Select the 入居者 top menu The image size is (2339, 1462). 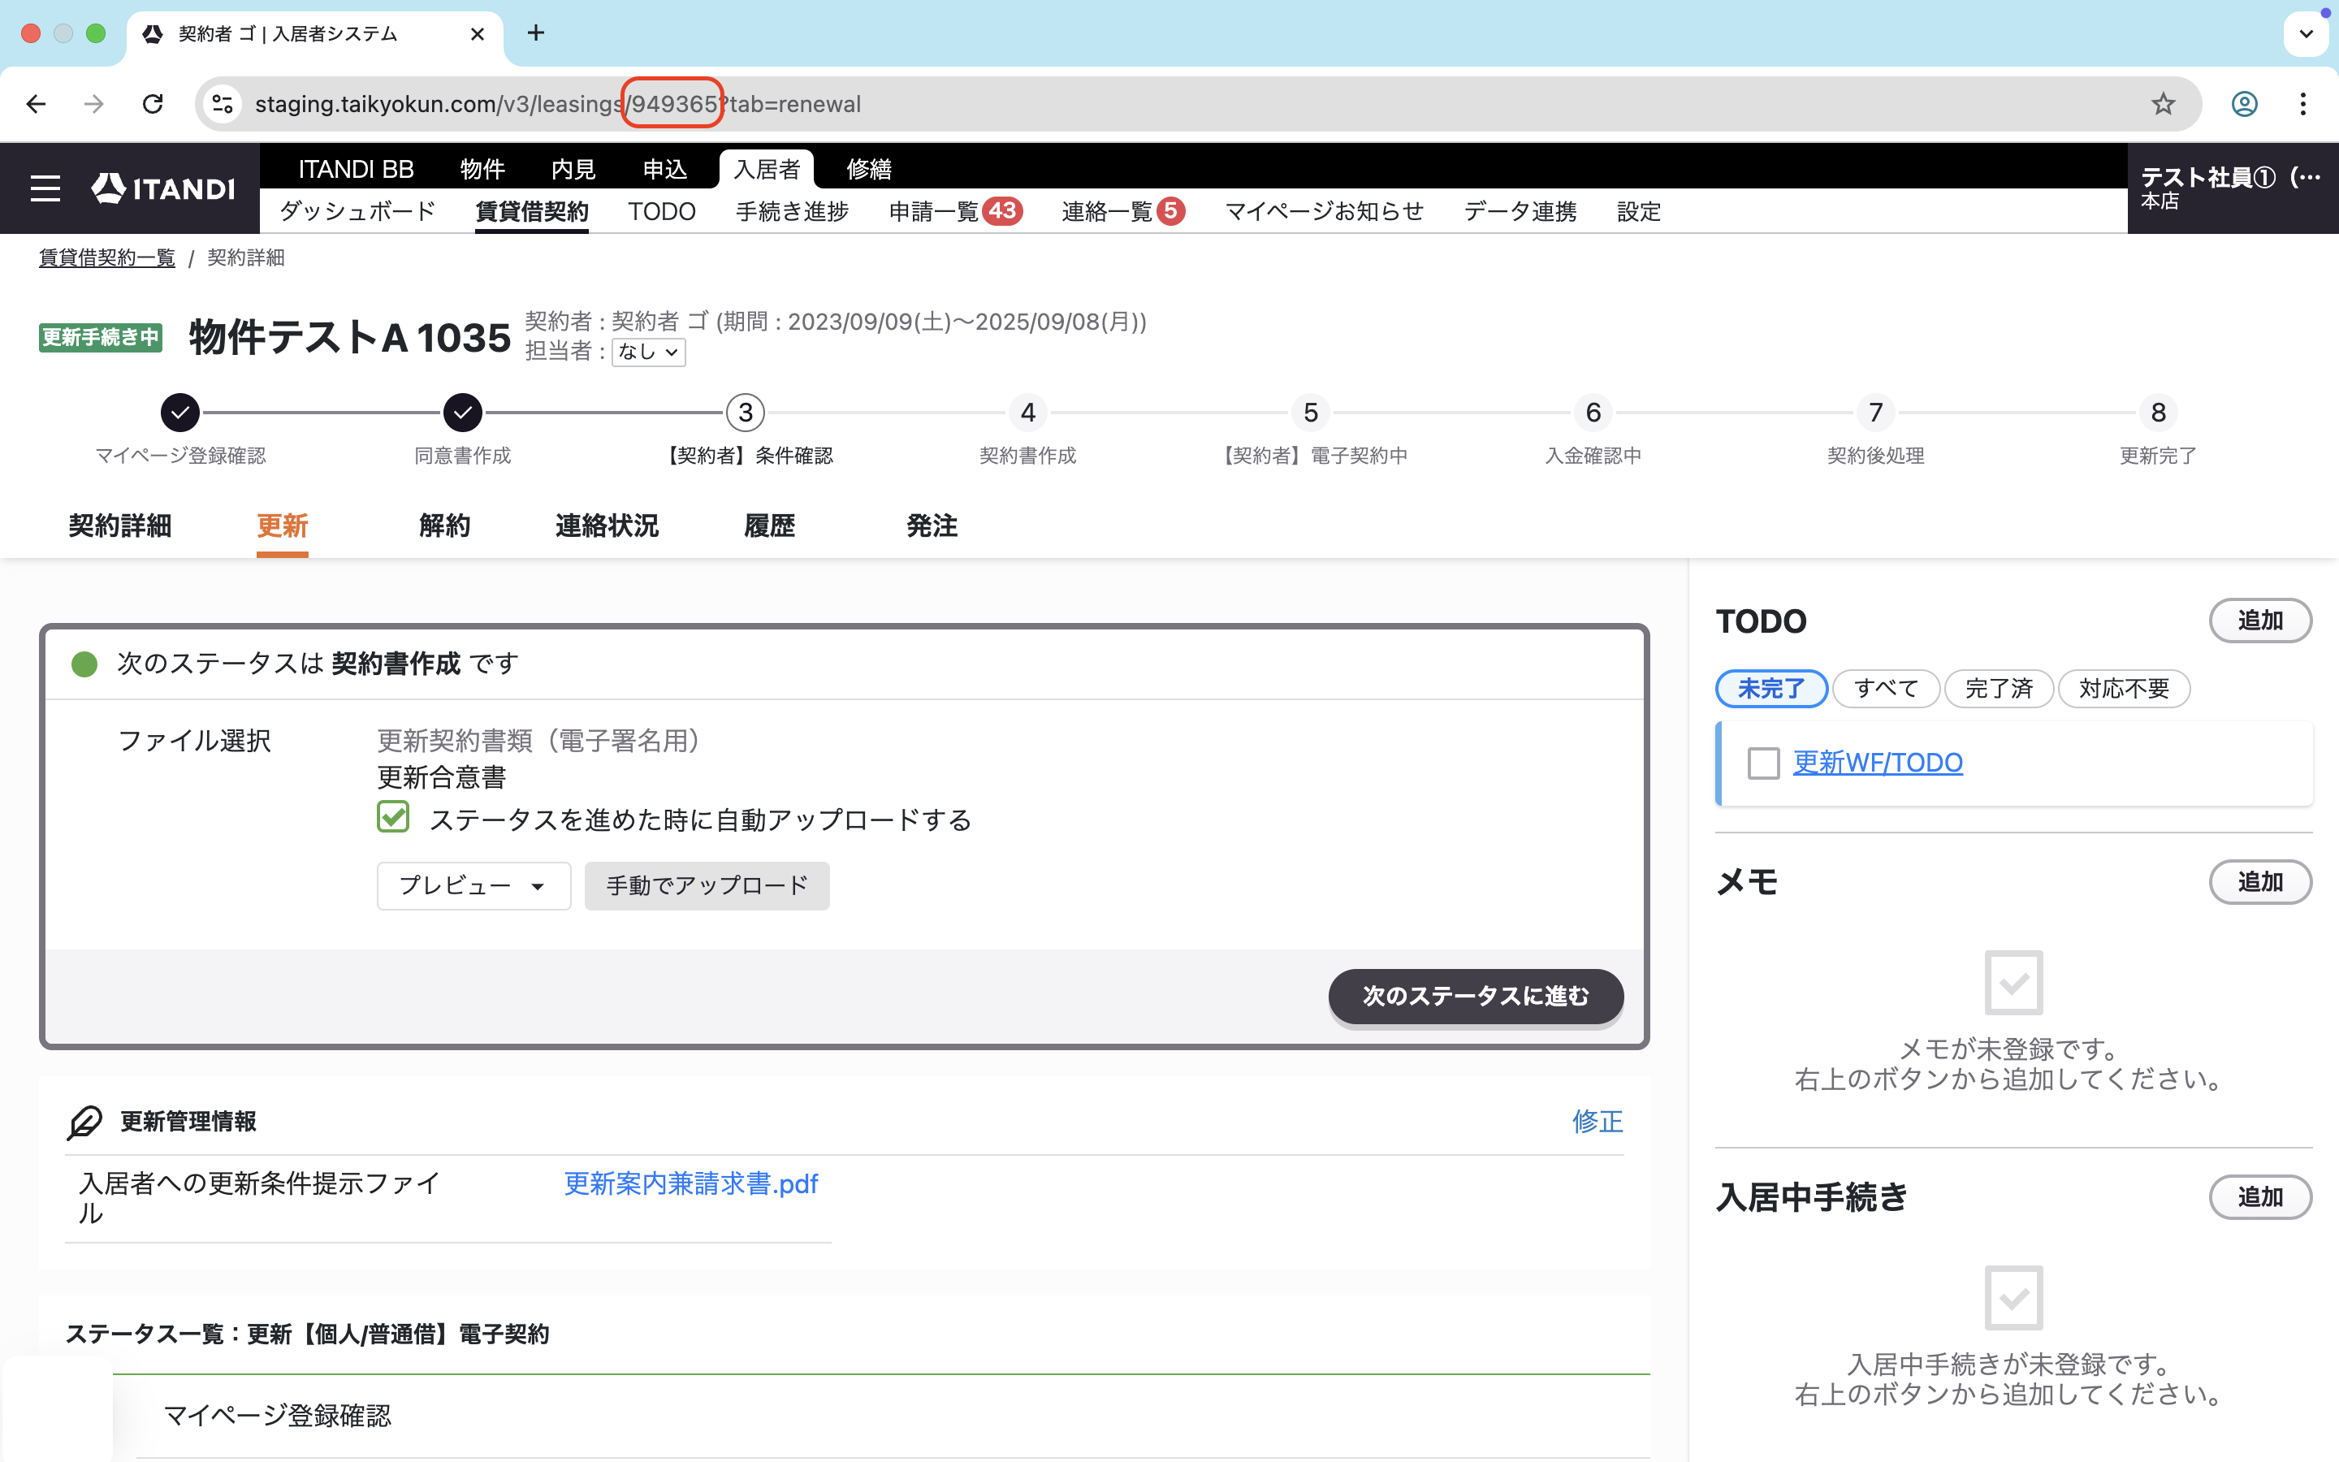(767, 169)
